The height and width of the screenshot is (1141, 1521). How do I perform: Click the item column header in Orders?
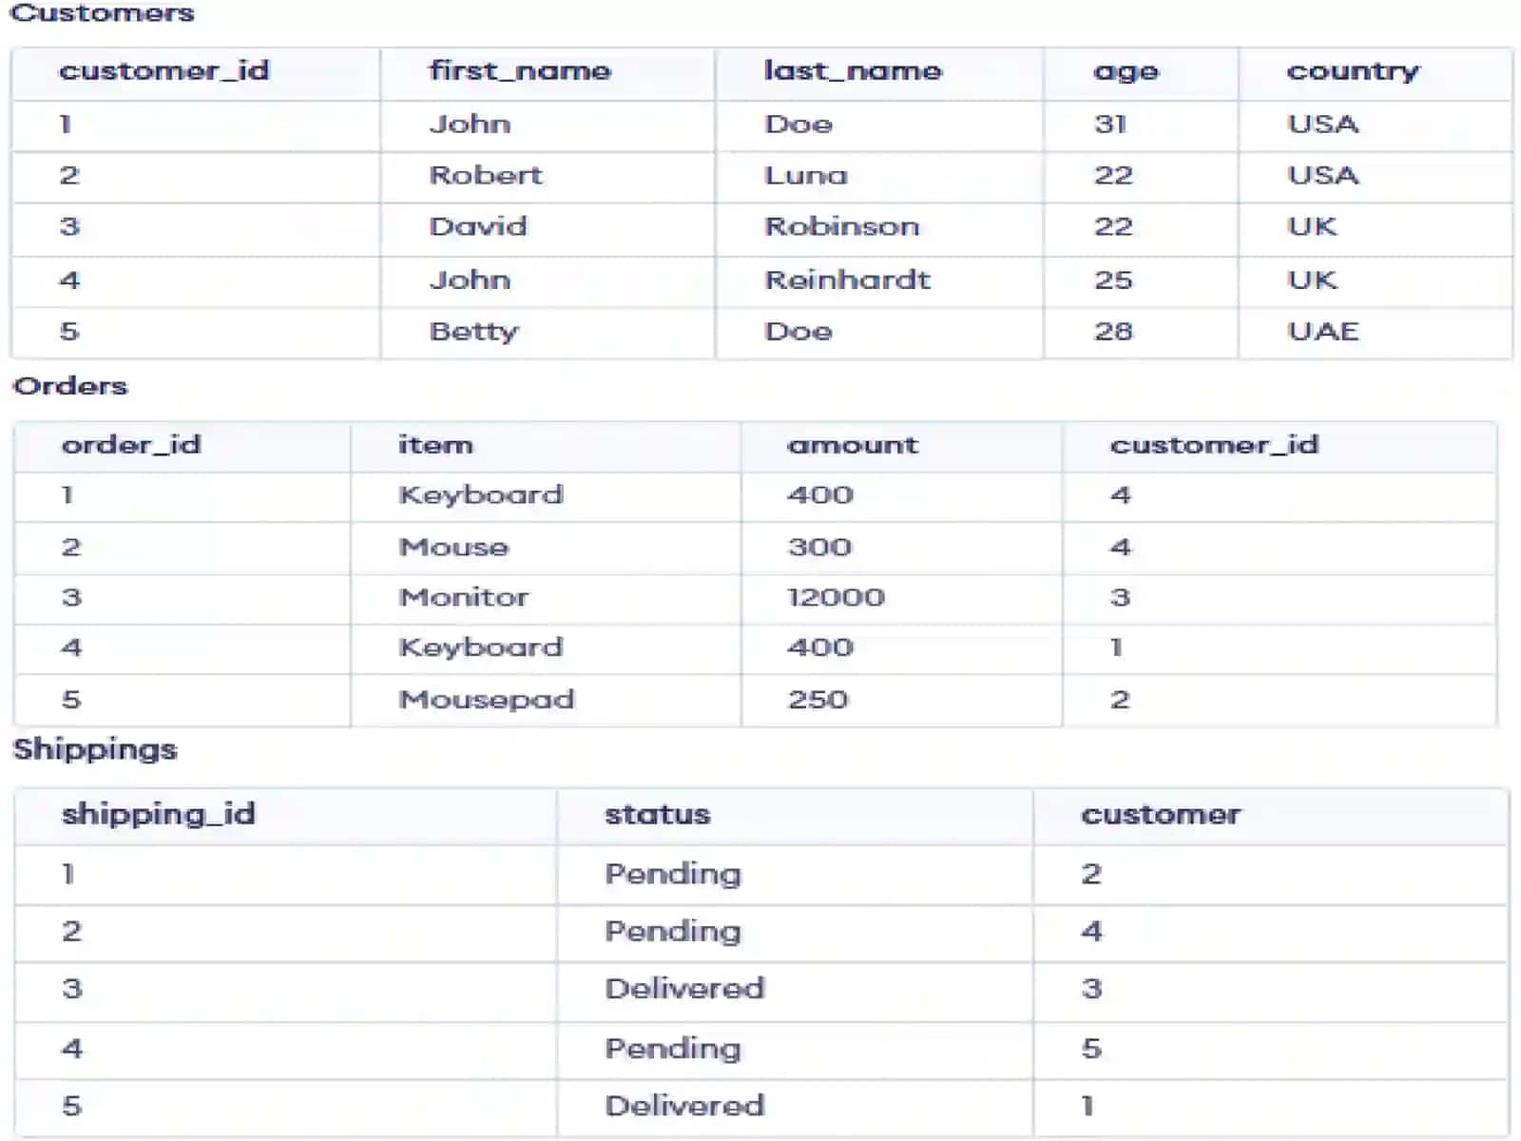click(x=435, y=445)
